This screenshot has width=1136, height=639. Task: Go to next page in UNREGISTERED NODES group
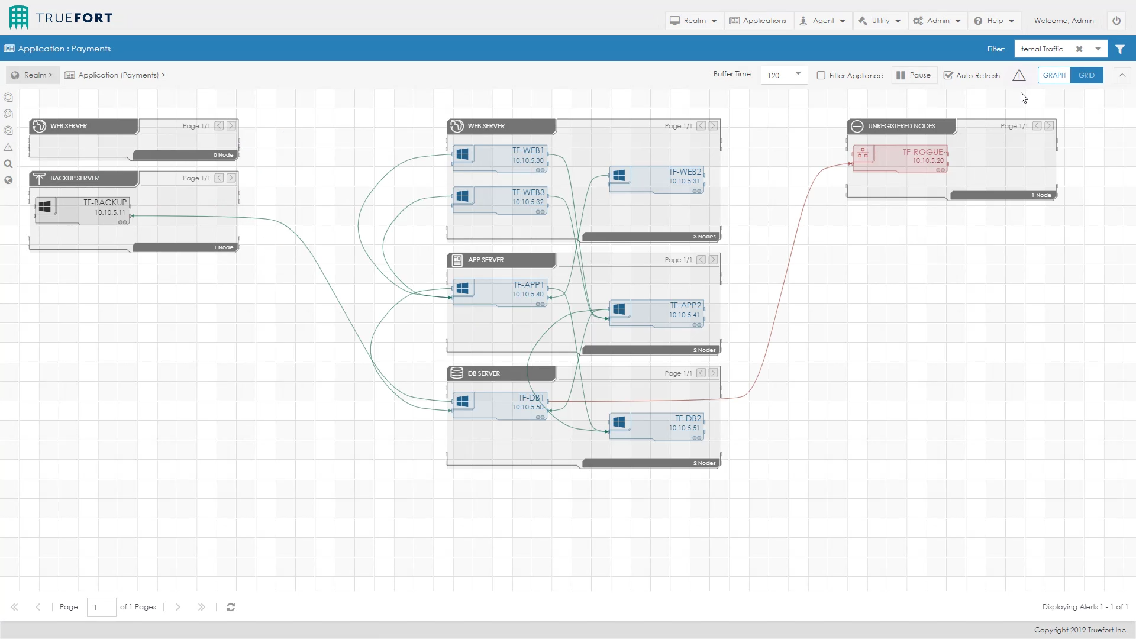(1049, 126)
